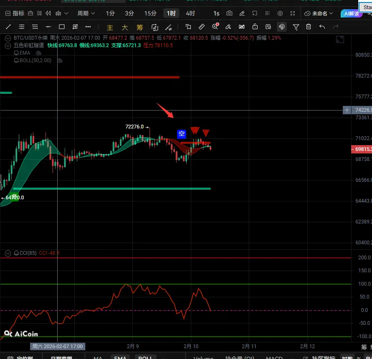Click the toolbox icon beside 指标
The image size is (372, 359).
click(30, 13)
